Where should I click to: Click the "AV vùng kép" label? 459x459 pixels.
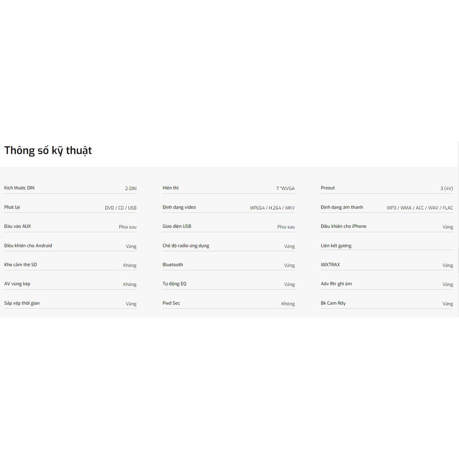click(17, 284)
